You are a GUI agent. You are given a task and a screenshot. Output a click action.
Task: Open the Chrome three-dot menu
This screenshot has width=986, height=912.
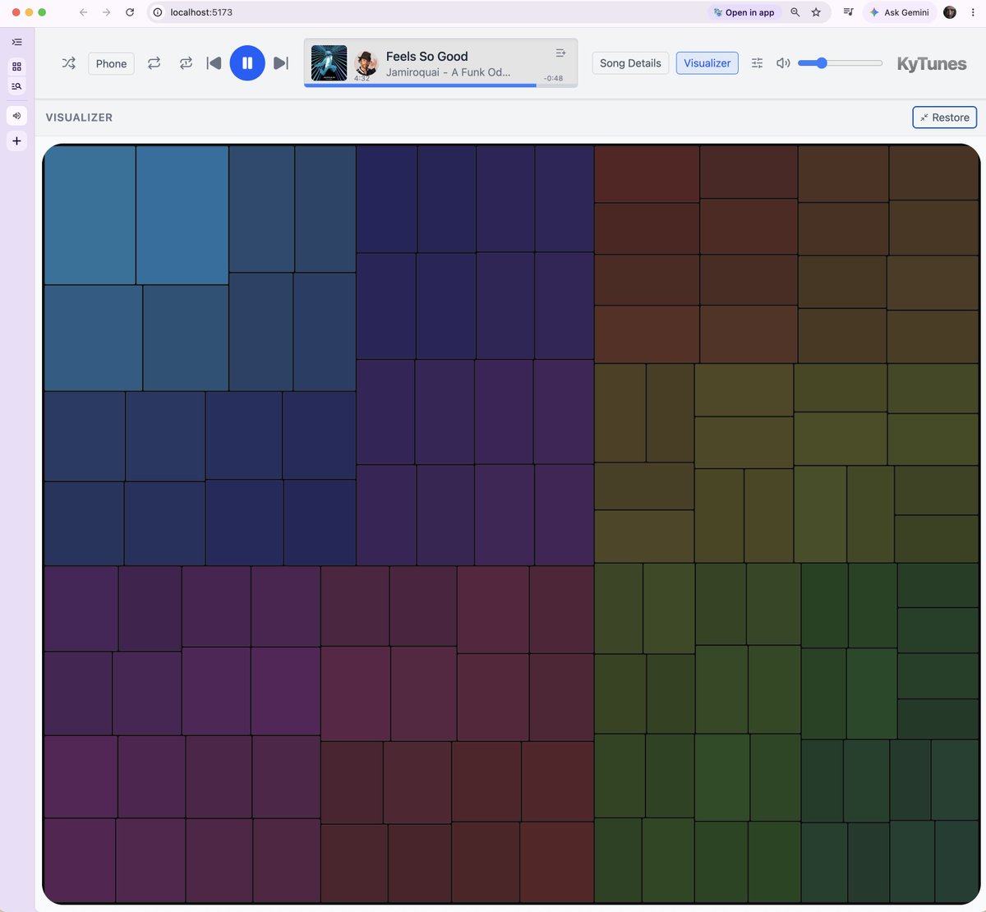point(973,12)
